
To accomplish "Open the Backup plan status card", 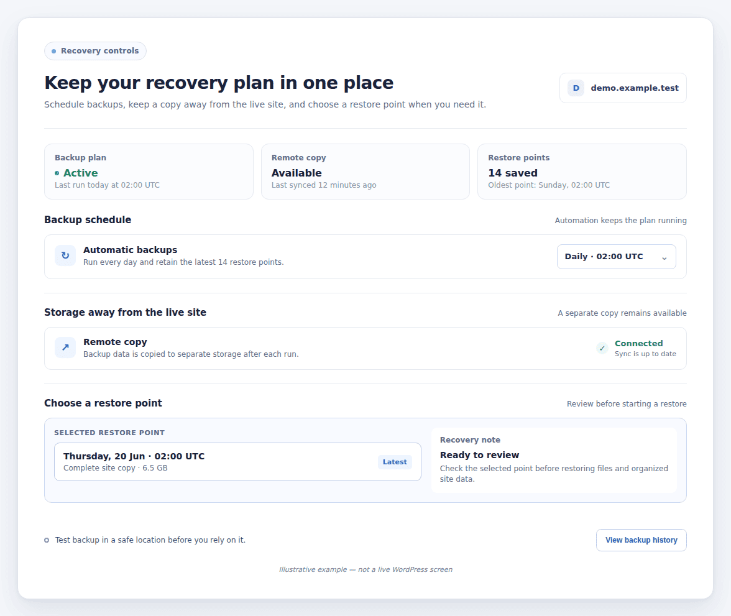I will click(149, 172).
